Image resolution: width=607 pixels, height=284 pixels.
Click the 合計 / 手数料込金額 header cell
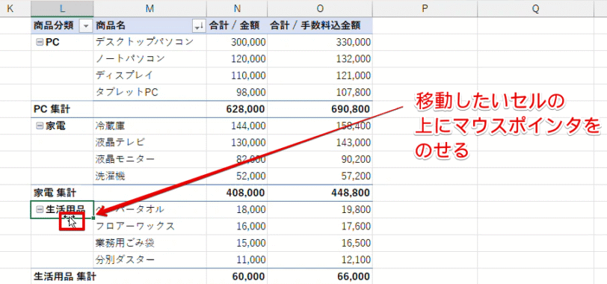320,25
